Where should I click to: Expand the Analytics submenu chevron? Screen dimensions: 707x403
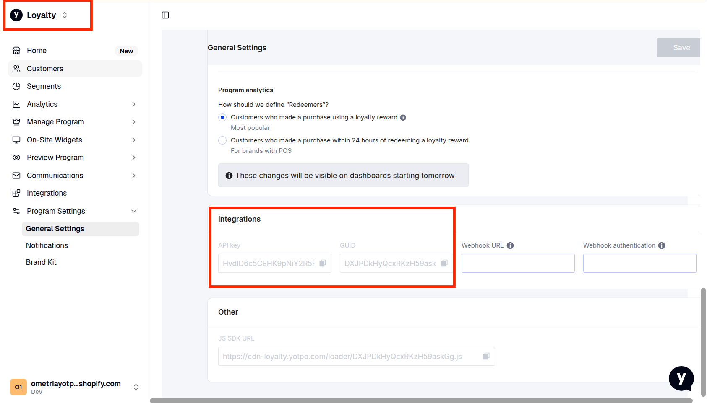(134, 104)
